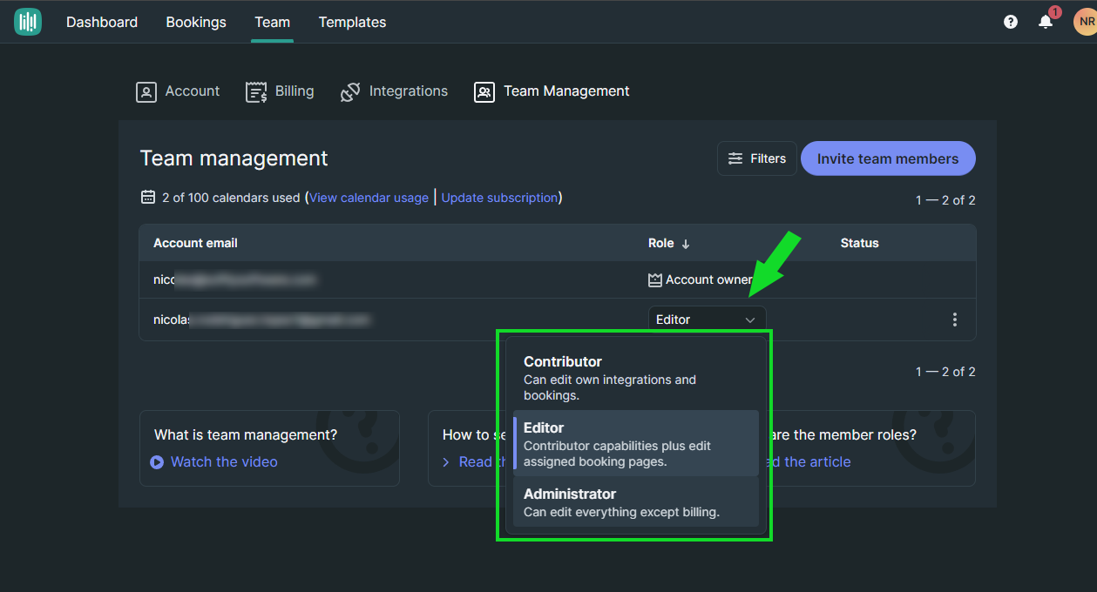Viewport: 1097px width, 592px height.
Task: Go to the Dashboard menu
Action: pyautogui.click(x=102, y=22)
